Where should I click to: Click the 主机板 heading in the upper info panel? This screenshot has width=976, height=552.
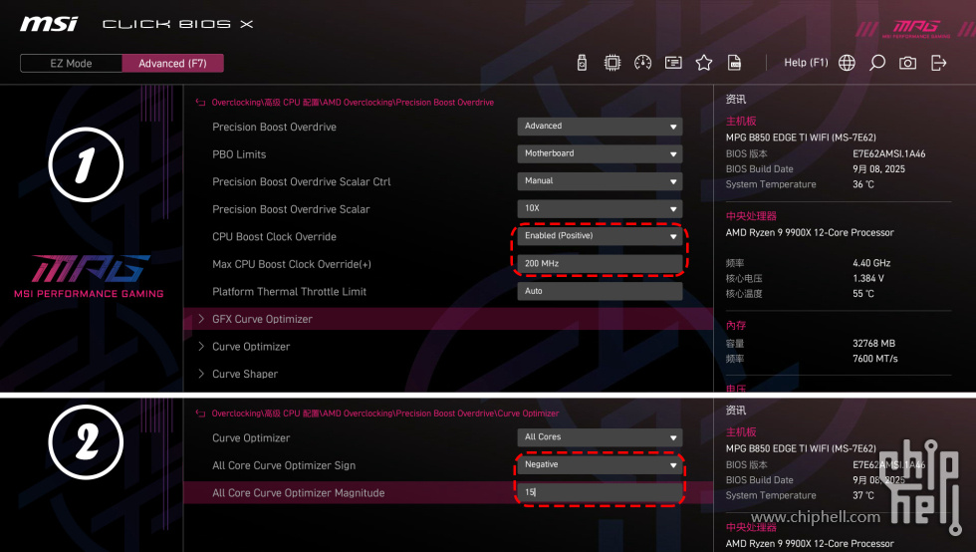[x=741, y=121]
